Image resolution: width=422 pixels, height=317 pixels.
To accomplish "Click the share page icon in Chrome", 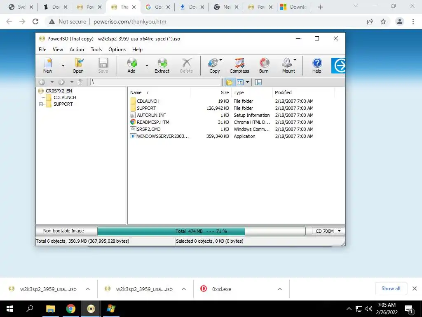I will click(370, 21).
